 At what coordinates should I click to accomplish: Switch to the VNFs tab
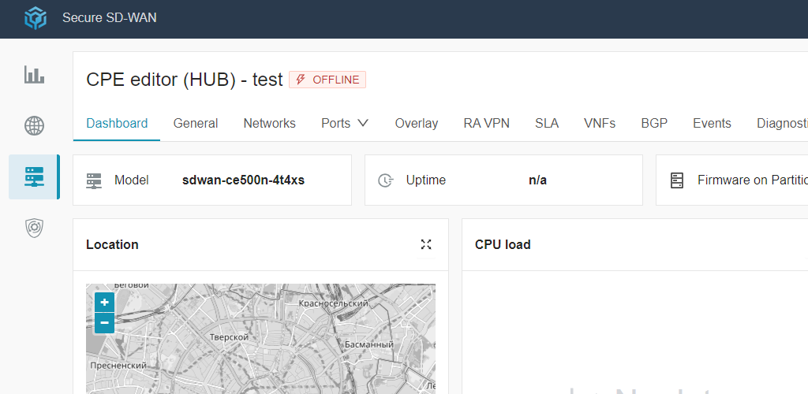click(600, 123)
